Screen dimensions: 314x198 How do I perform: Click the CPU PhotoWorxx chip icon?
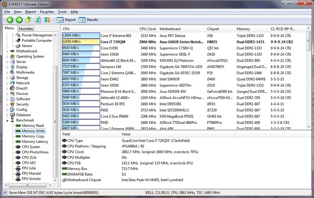(x=18, y=152)
